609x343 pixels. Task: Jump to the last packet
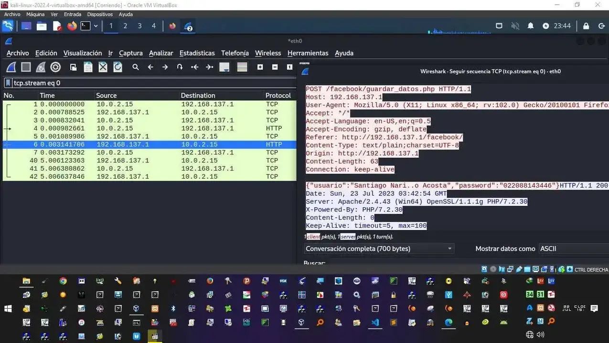point(209,67)
